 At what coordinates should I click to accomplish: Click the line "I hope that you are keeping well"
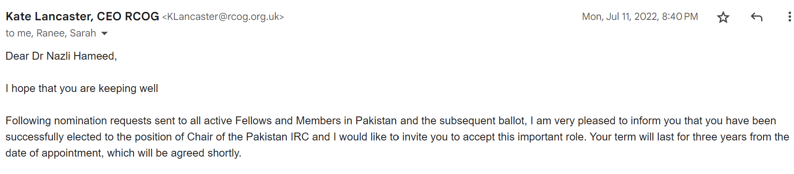(82, 88)
